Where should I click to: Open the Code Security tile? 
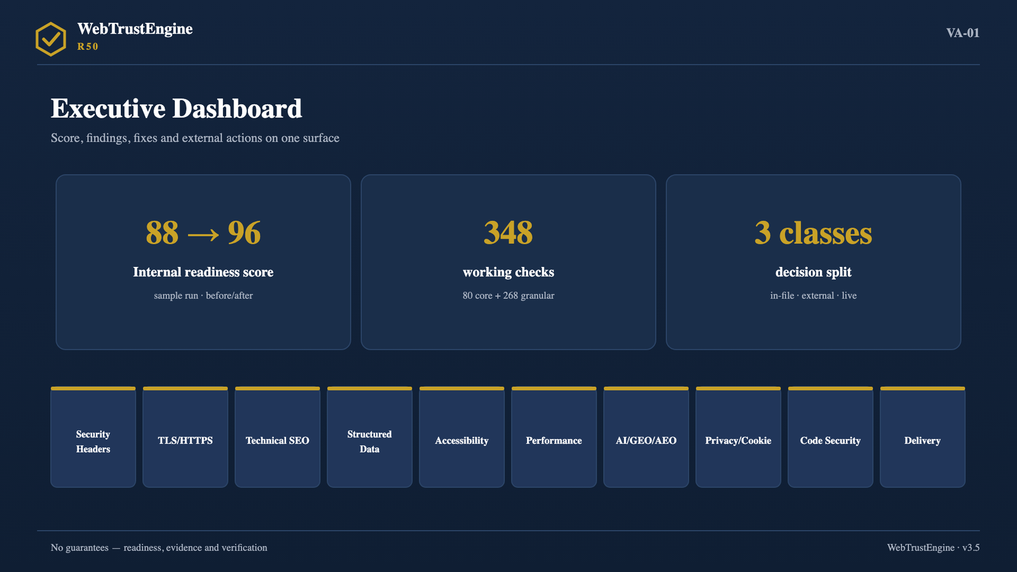point(831,437)
